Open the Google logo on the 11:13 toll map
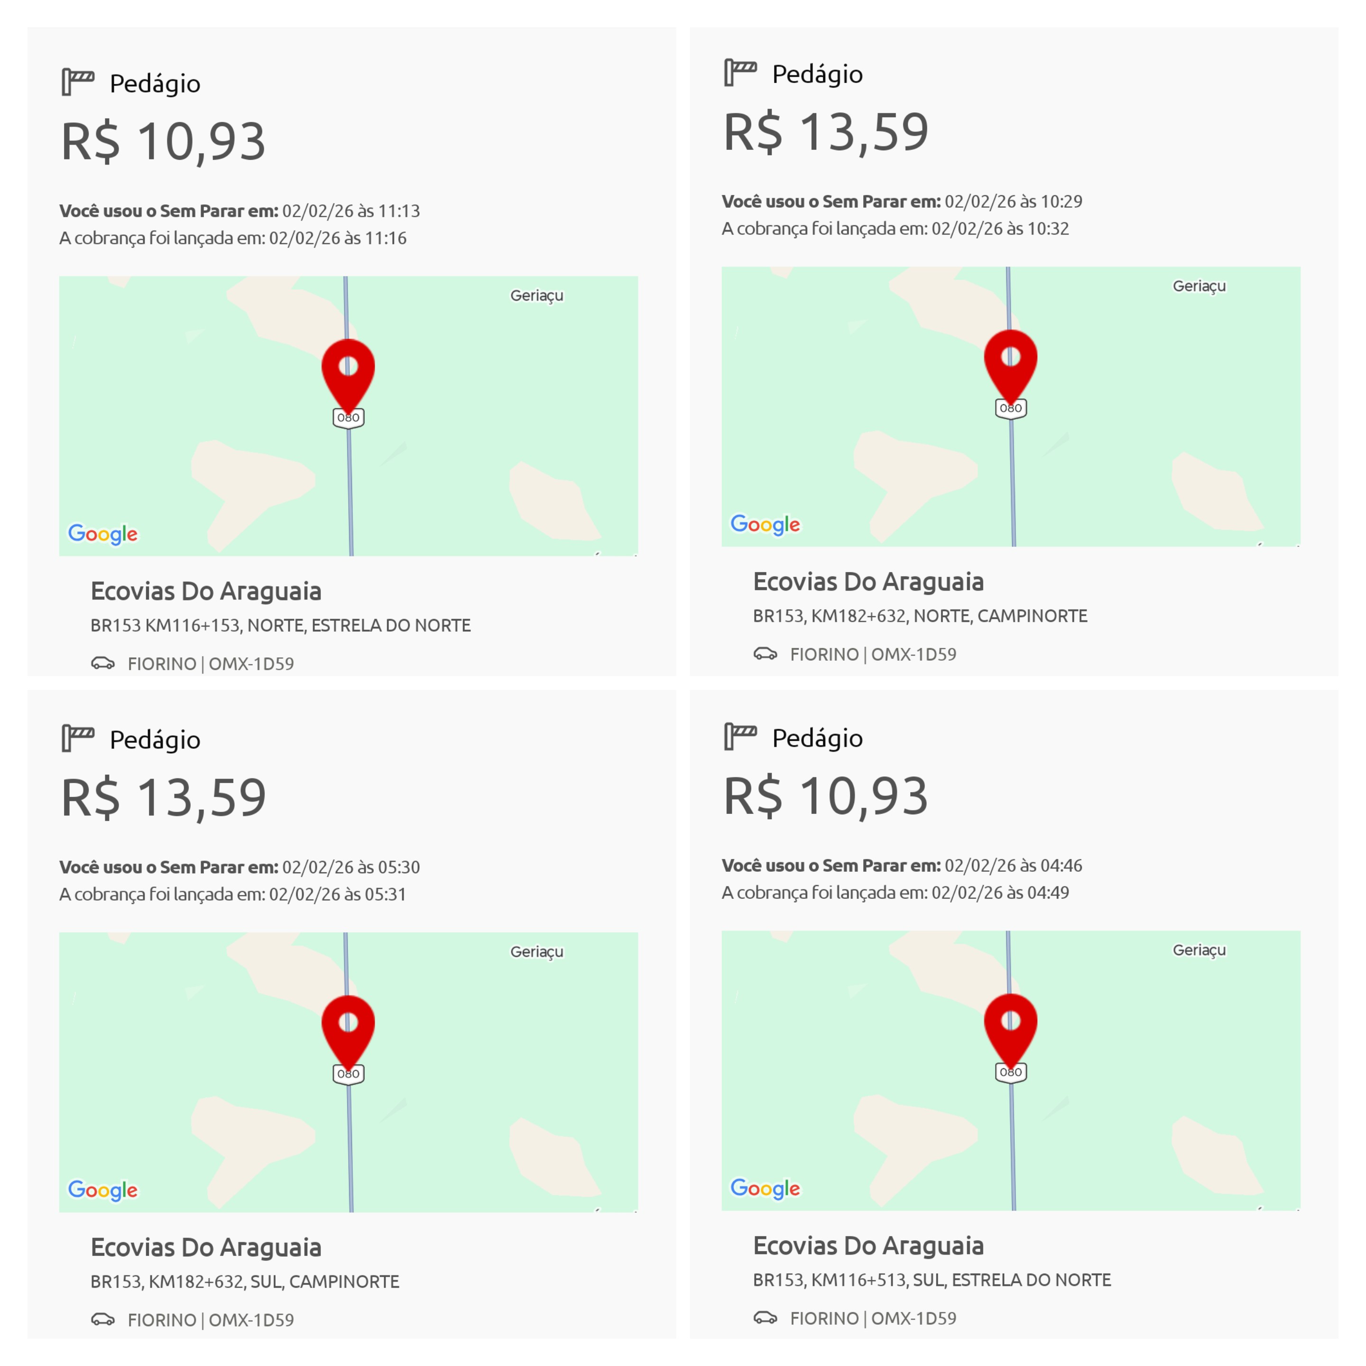Viewport: 1366px width, 1366px height. click(103, 534)
